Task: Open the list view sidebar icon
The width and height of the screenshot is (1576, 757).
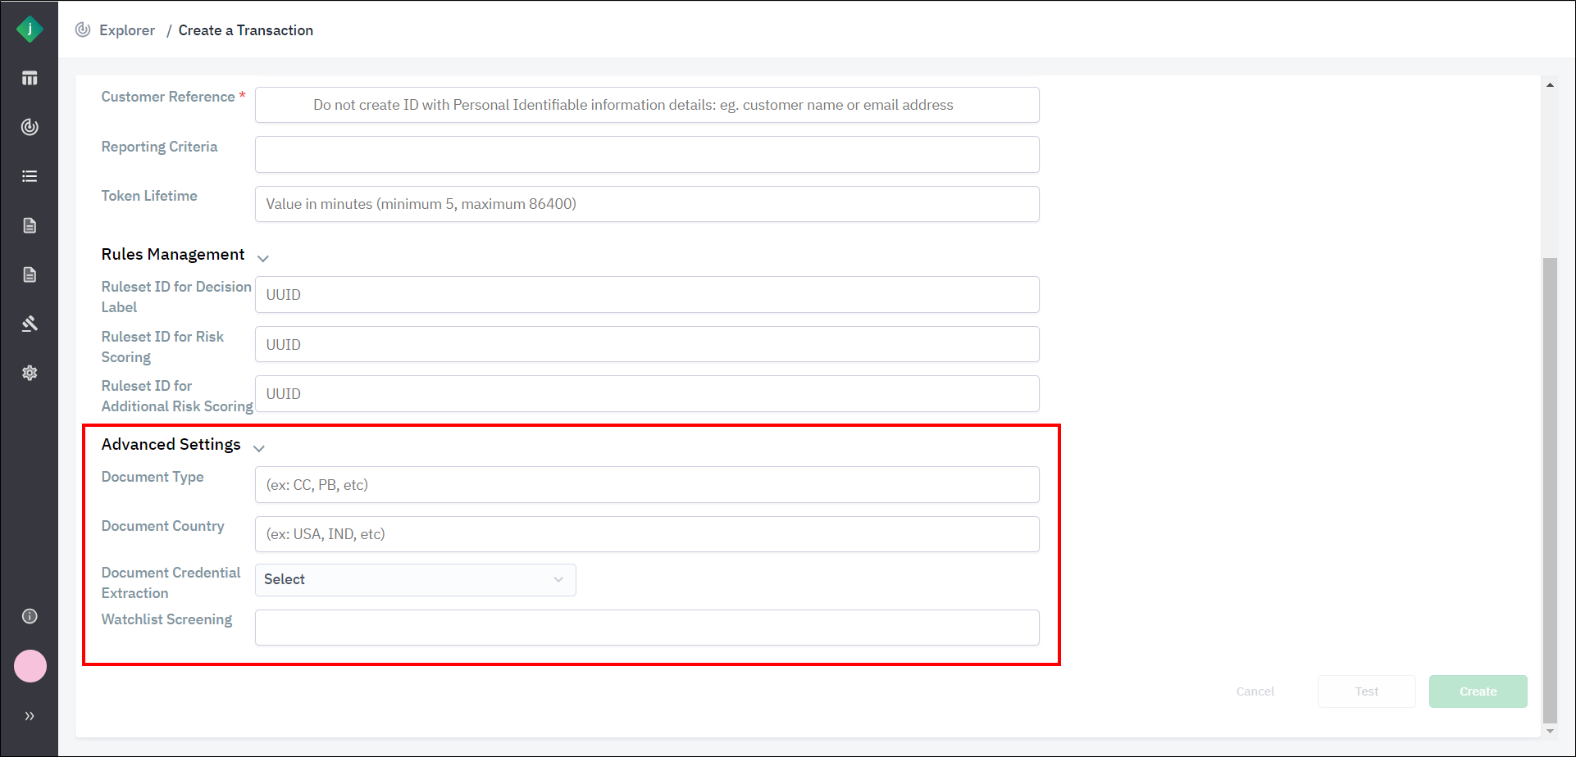Action: [x=30, y=175]
